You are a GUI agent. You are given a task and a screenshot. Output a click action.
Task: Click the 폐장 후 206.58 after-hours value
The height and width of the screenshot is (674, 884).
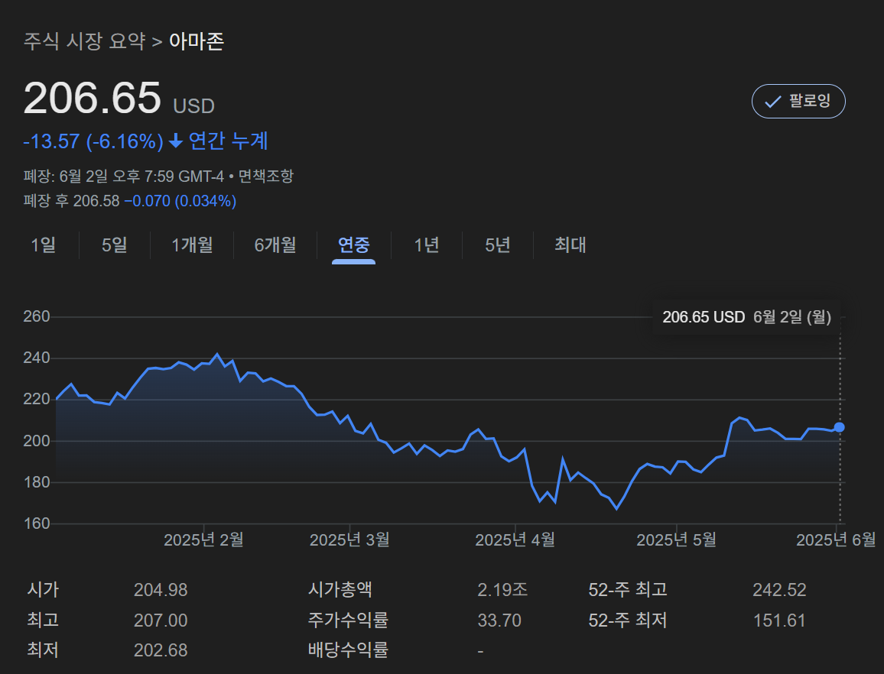coord(72,201)
